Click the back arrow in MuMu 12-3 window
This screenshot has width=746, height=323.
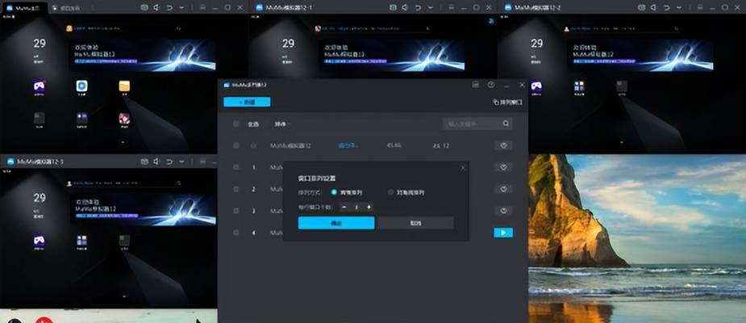(x=169, y=161)
